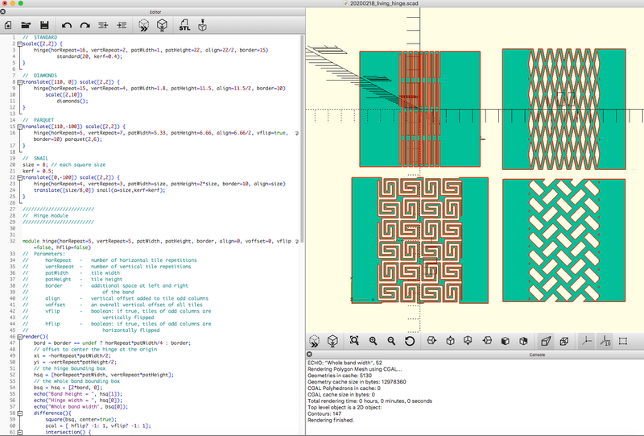Render the model from the viewport toolbar
The width and height of the screenshot is (644, 436).
pos(332,342)
